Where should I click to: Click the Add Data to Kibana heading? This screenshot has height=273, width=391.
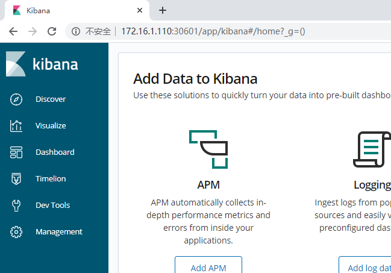195,79
